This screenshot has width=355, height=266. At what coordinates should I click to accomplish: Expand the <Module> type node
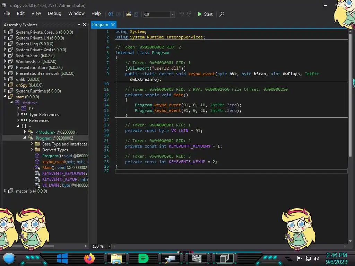tap(25, 132)
